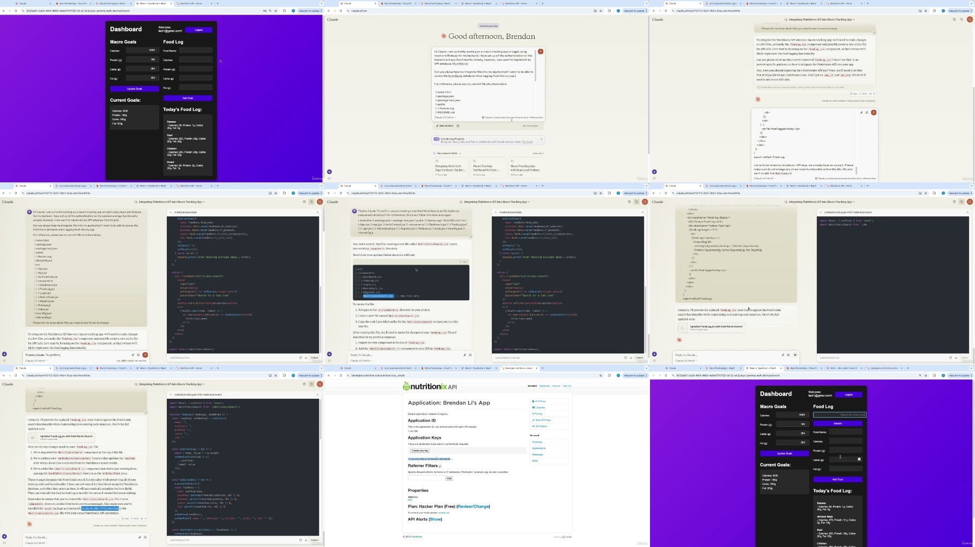This screenshot has width=975, height=547.
Task: Open the user avatar on the Good afternoon page
Action: pos(329,172)
